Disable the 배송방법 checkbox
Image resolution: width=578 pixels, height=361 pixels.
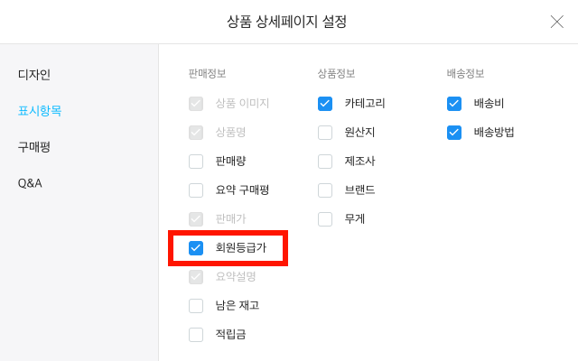tap(454, 132)
